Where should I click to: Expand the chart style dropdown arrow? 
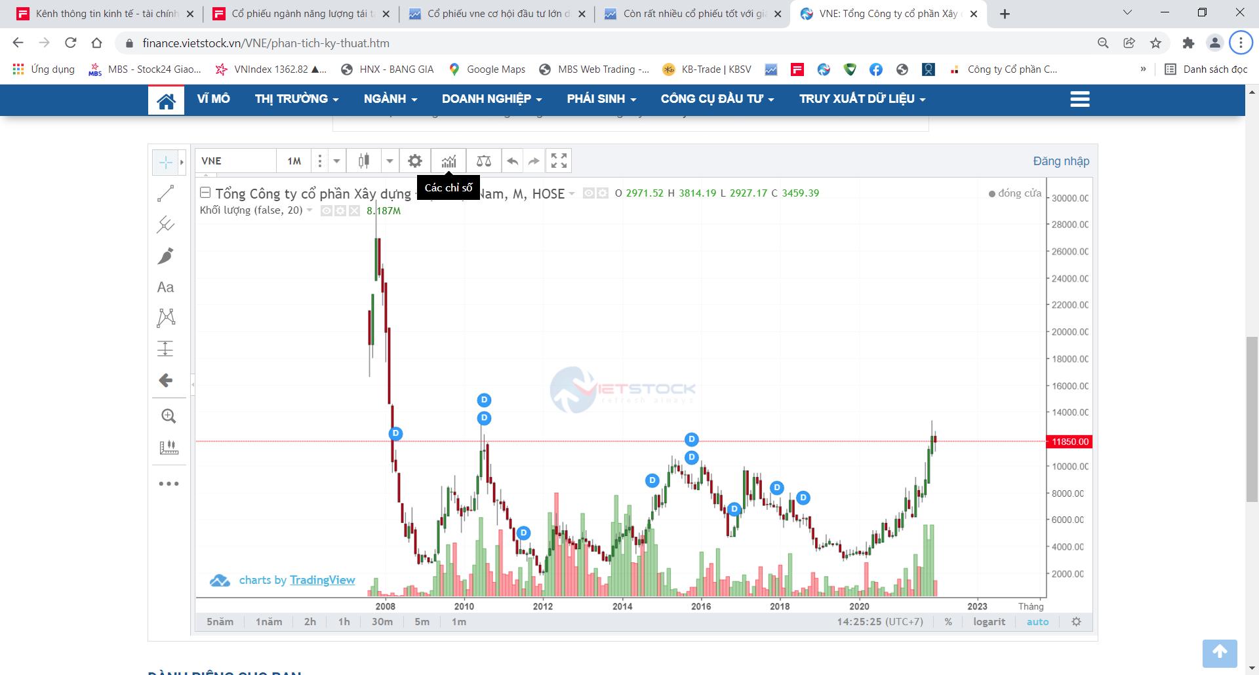(x=390, y=161)
